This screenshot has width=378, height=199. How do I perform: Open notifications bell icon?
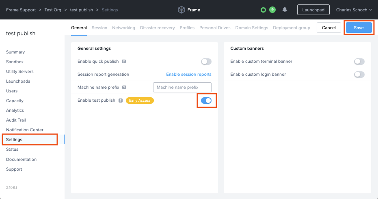(x=285, y=10)
